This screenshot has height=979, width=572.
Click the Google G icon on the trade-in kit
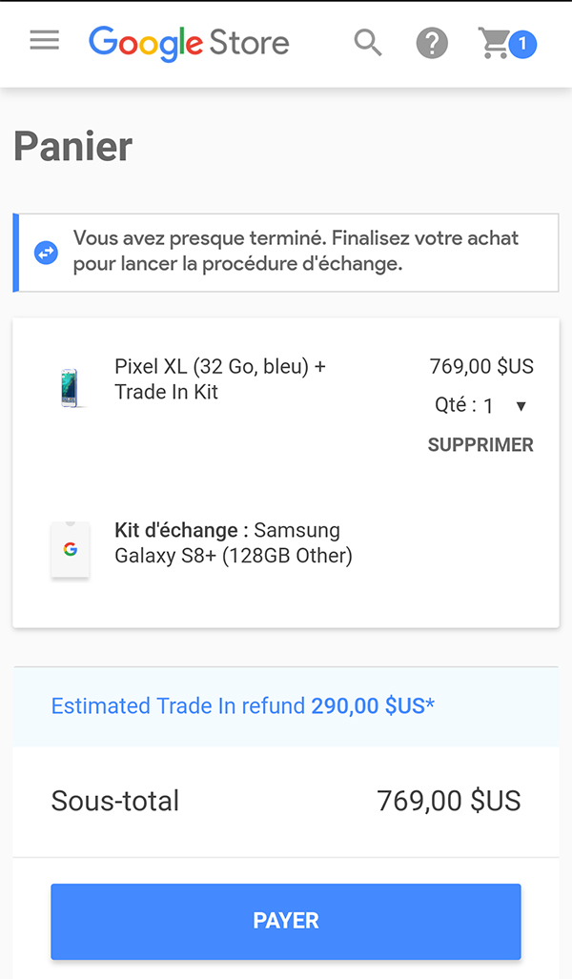[x=70, y=548]
